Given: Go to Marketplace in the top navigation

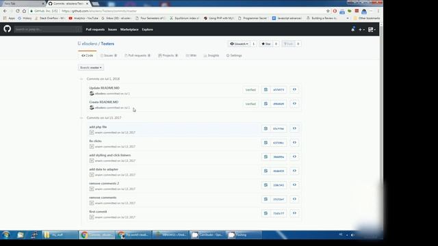Looking at the screenshot, I should pos(129,29).
